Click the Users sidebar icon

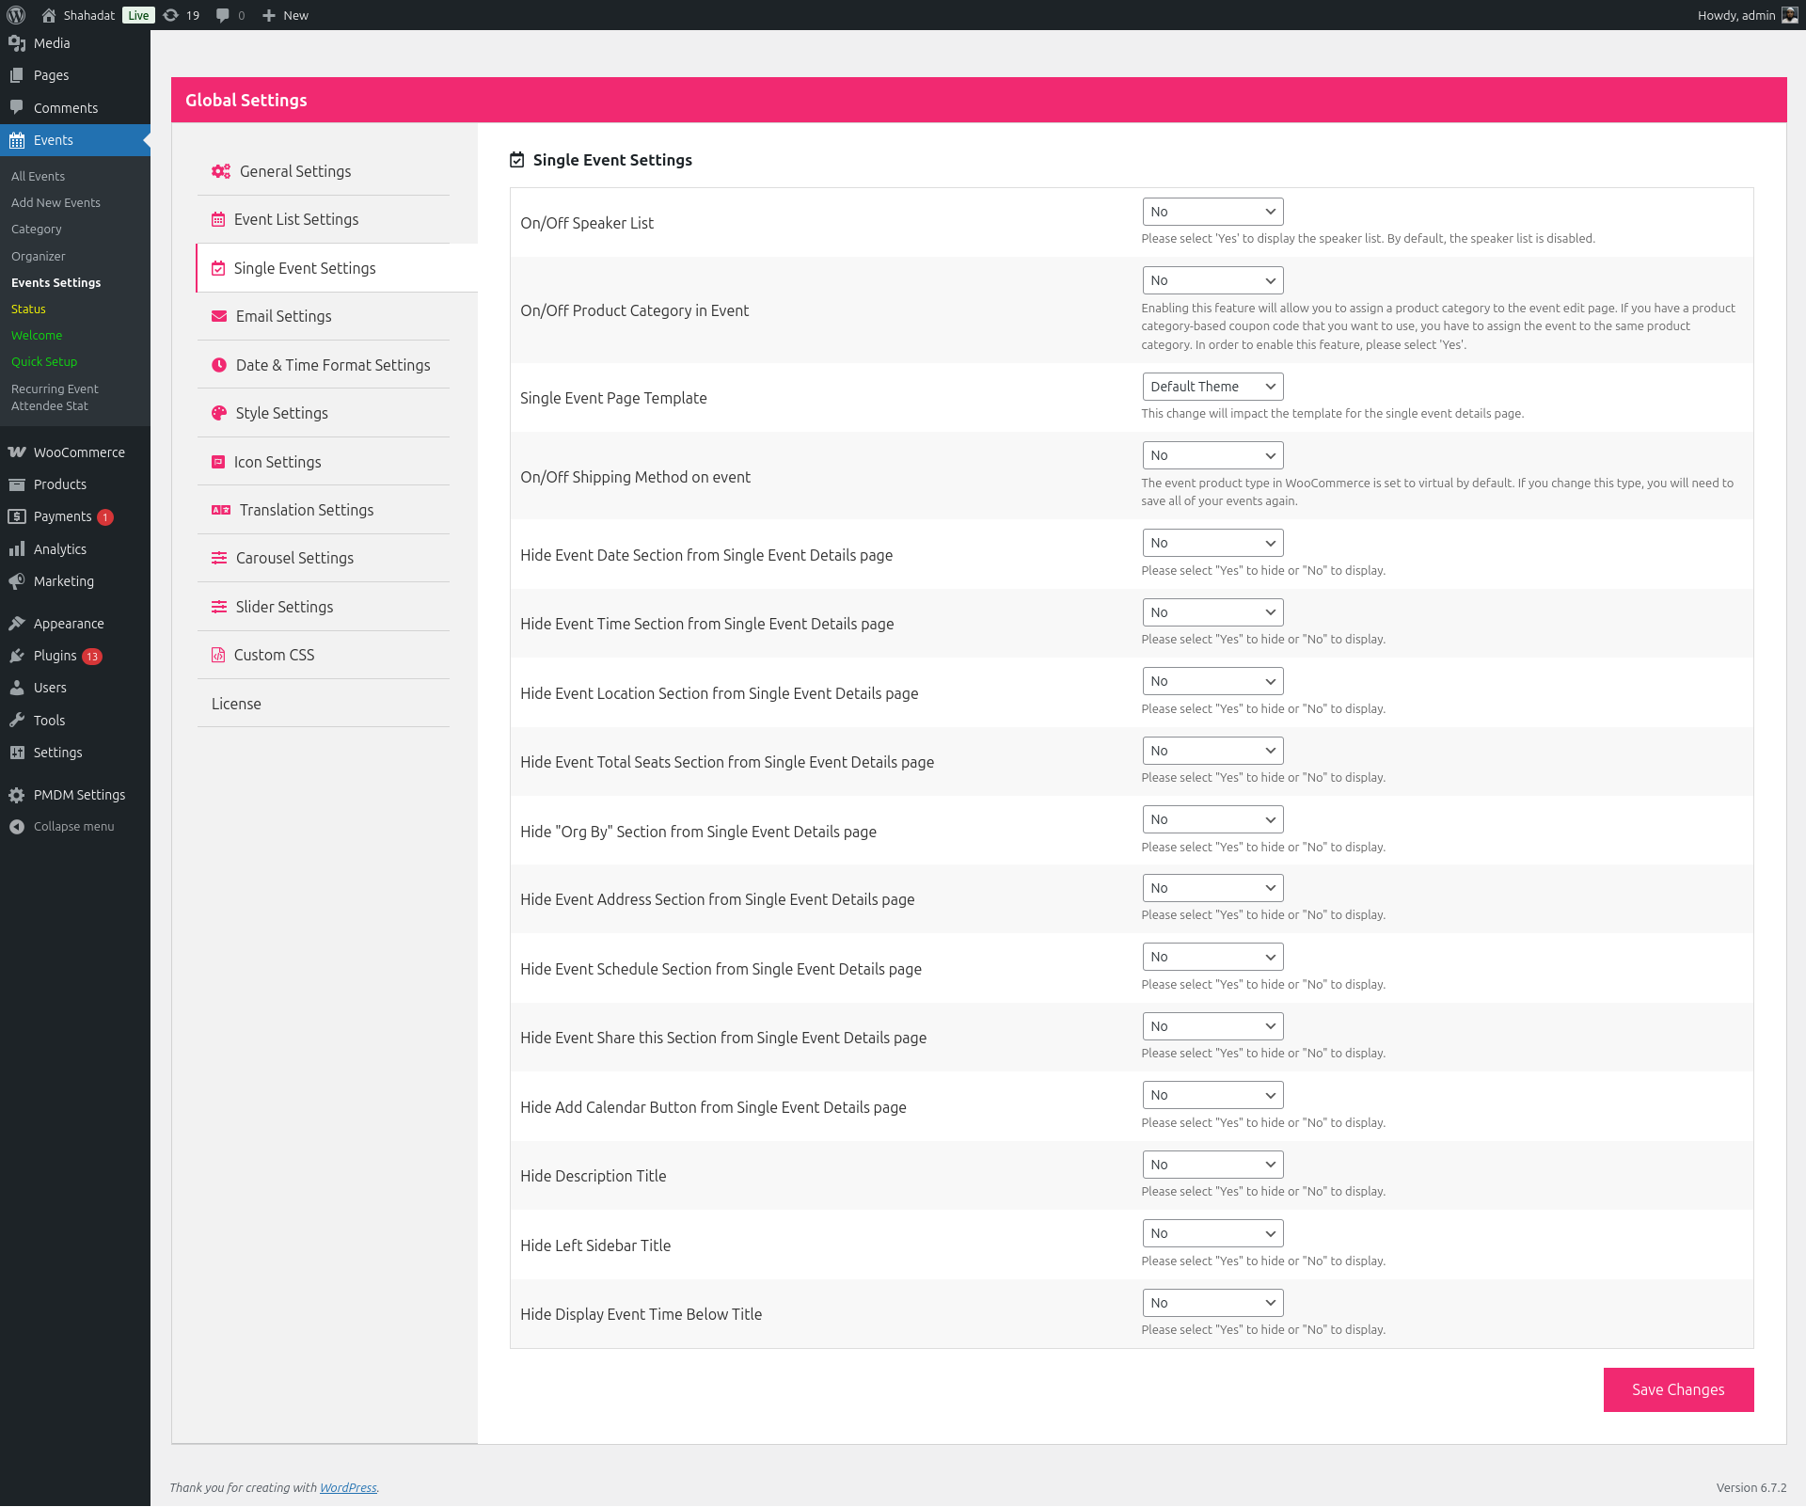[x=17, y=688]
